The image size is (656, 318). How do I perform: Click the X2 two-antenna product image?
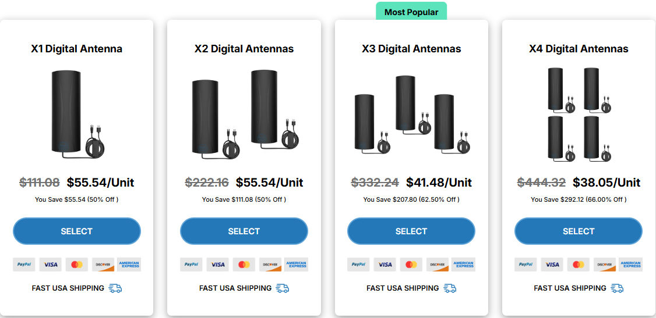click(x=244, y=114)
